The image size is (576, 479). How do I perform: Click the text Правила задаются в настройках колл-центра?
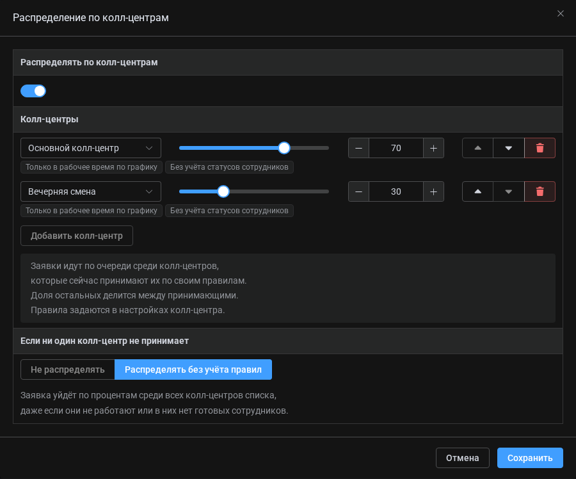click(x=127, y=310)
